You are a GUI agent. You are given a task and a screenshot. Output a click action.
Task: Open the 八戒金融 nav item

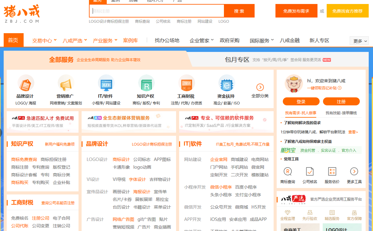click(290, 41)
